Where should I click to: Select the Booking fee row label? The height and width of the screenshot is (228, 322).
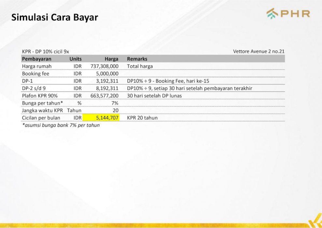[x=35, y=74]
